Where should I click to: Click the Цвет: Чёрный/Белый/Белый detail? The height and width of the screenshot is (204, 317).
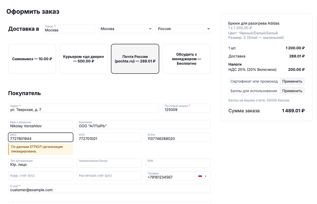coord(253,33)
